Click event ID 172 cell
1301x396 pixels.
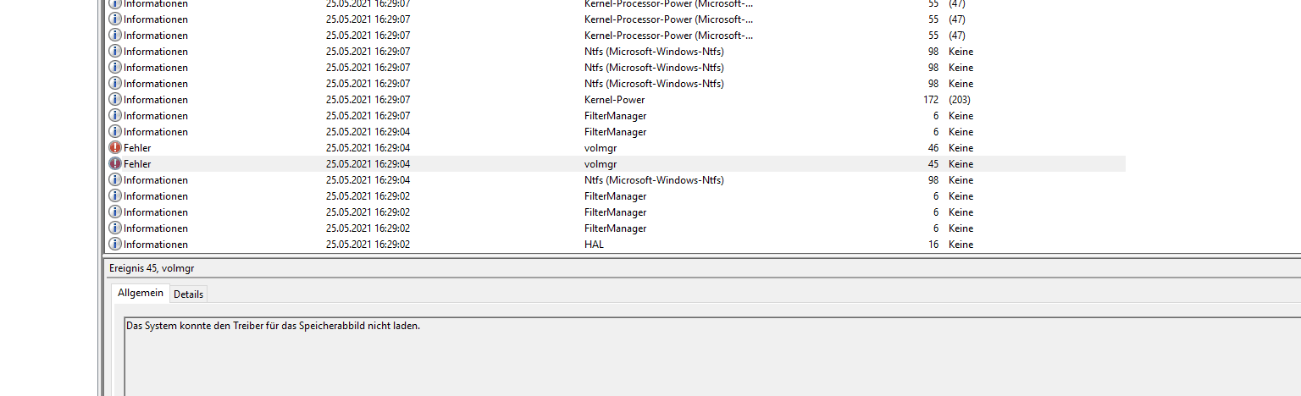point(931,100)
